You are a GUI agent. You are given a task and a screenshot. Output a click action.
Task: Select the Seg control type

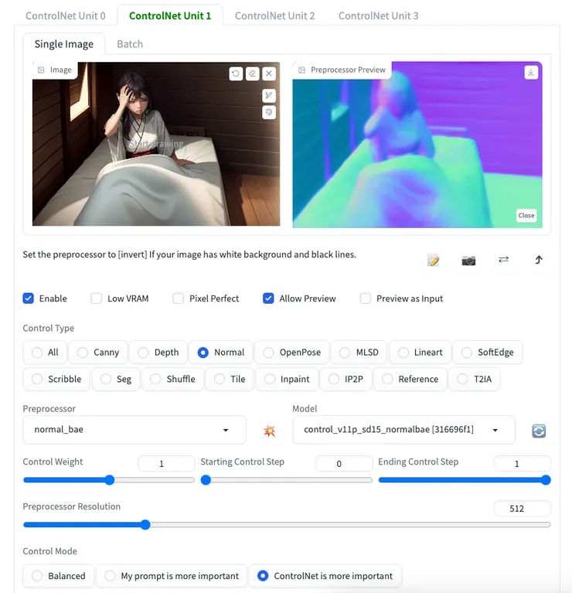point(116,379)
